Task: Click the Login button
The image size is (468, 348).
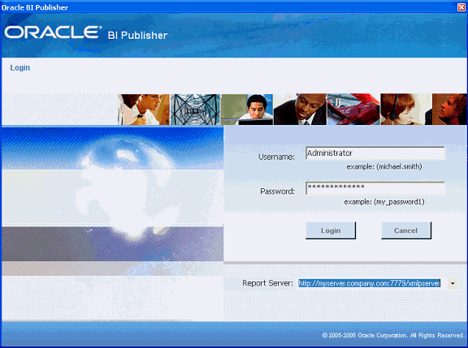Action: click(331, 230)
